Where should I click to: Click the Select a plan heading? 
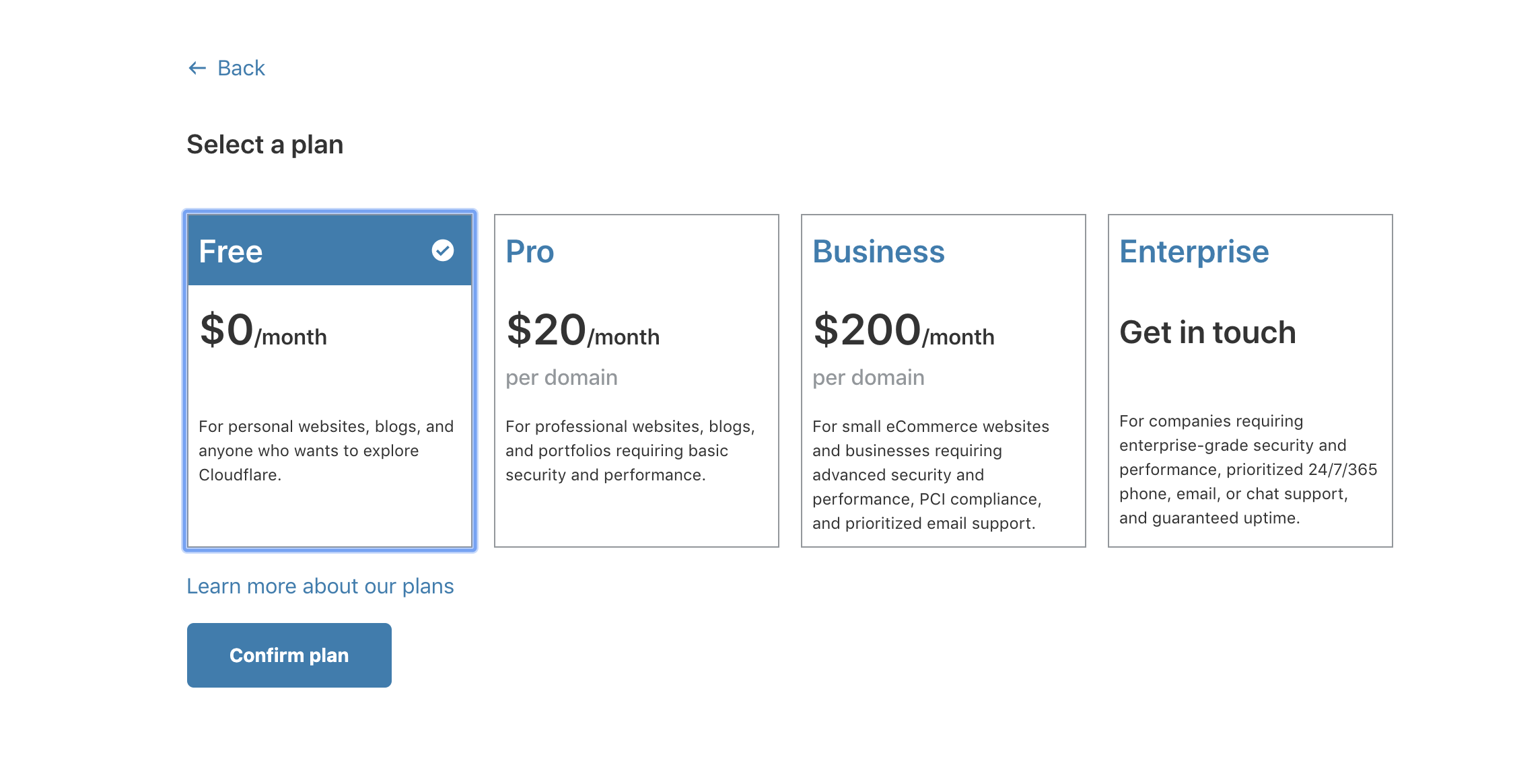(x=265, y=145)
